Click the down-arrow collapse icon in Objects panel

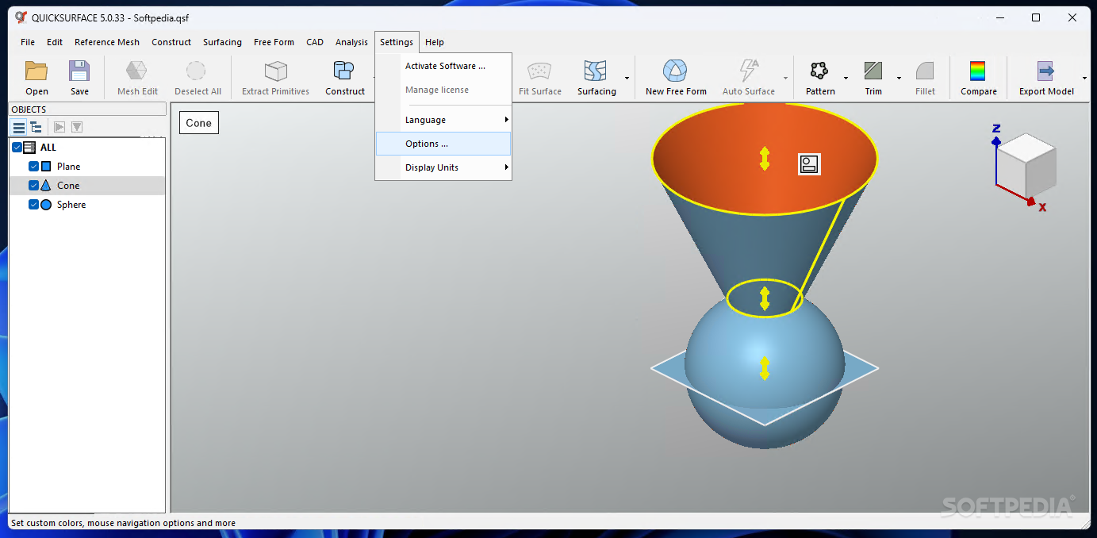pos(77,127)
